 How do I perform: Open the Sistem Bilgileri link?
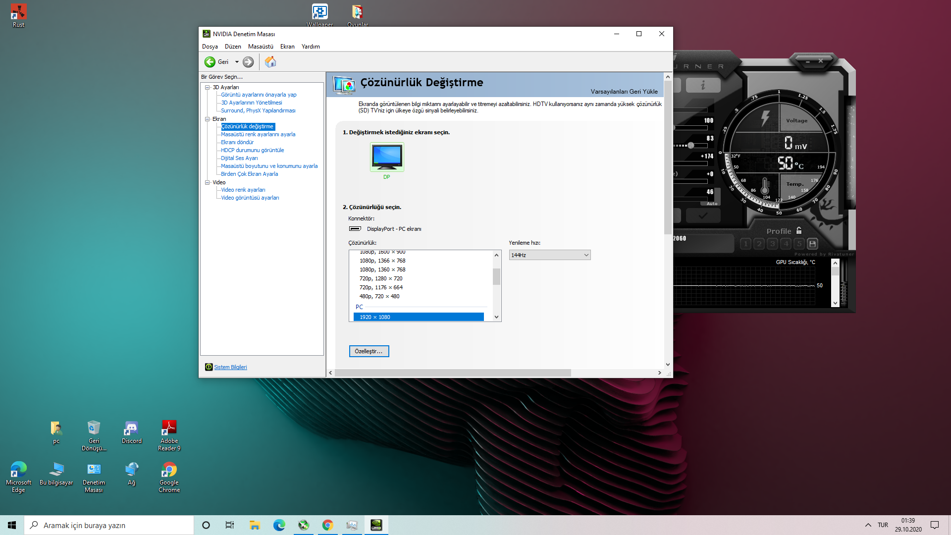coord(230,367)
